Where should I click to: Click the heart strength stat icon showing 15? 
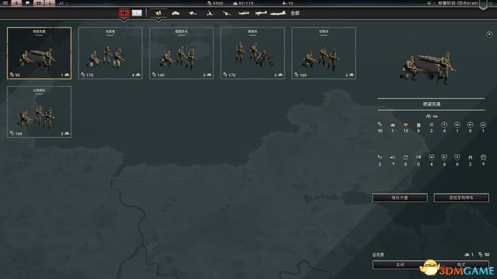406,125
